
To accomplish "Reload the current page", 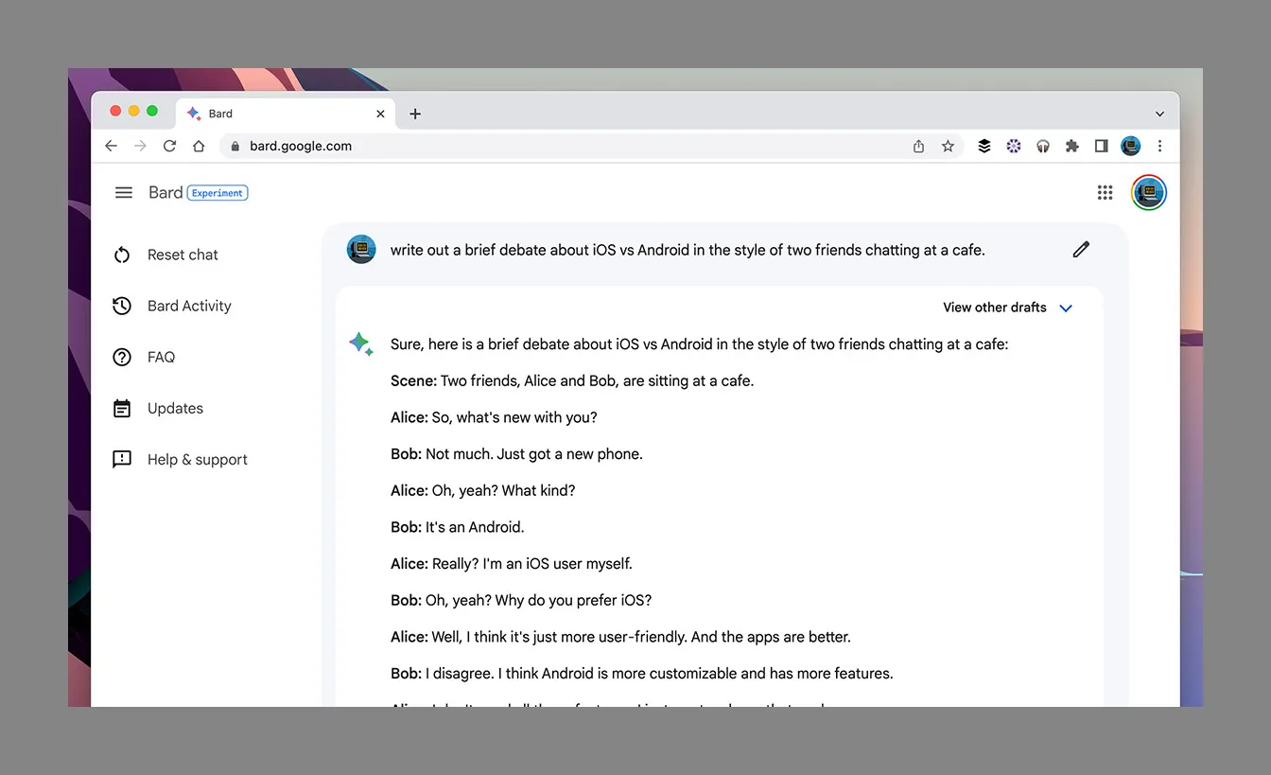I will point(170,146).
